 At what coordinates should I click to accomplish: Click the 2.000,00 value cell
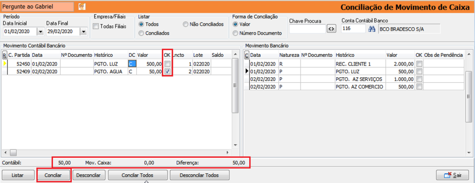[x=400, y=64]
